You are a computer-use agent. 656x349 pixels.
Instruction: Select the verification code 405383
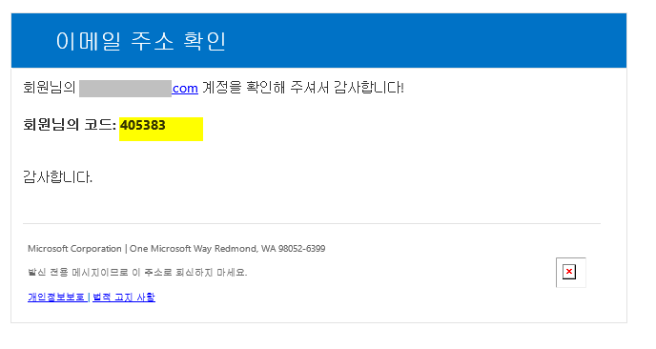[x=143, y=125]
